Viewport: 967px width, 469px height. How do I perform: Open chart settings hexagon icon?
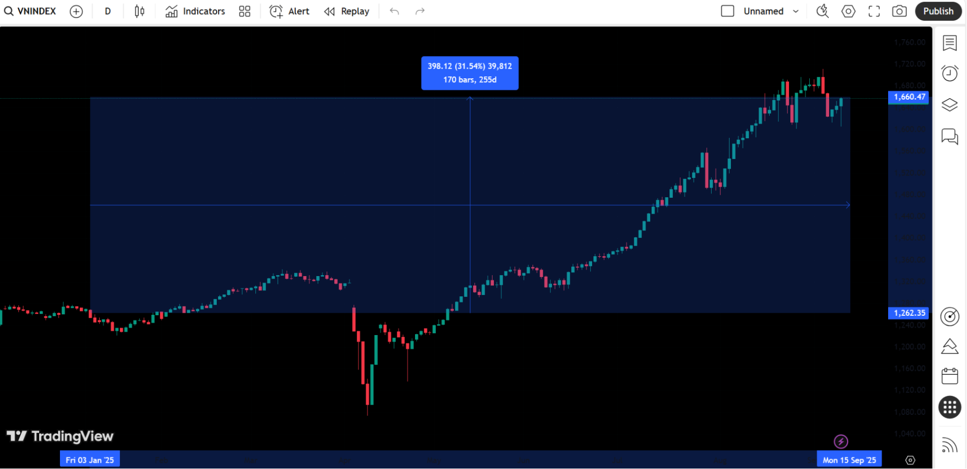pyautogui.click(x=848, y=11)
